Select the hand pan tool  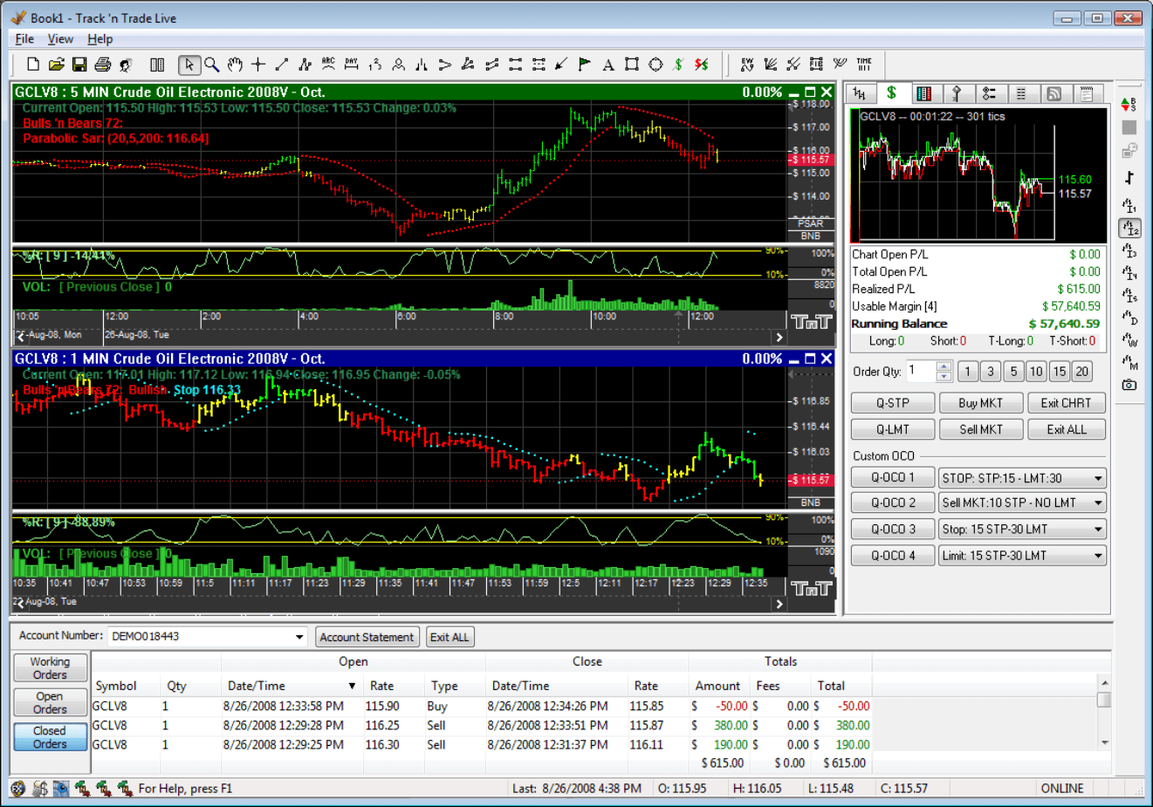(x=235, y=65)
